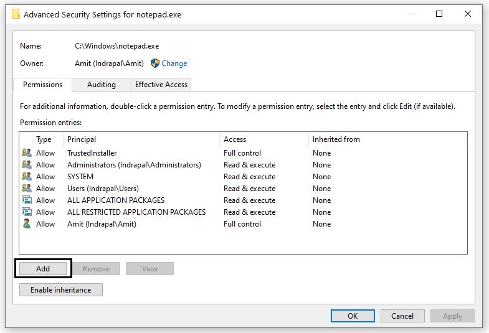
Task: Click the View button
Action: pyautogui.click(x=150, y=268)
